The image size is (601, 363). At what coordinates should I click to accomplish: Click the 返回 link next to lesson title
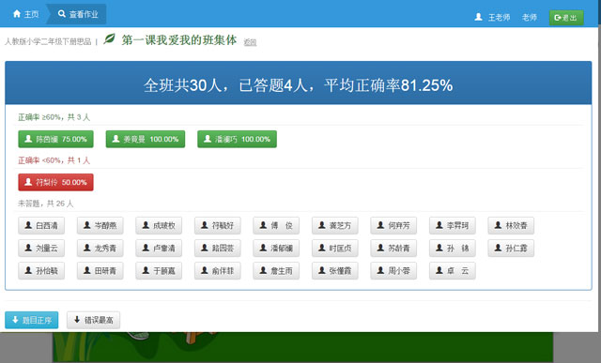tap(250, 42)
